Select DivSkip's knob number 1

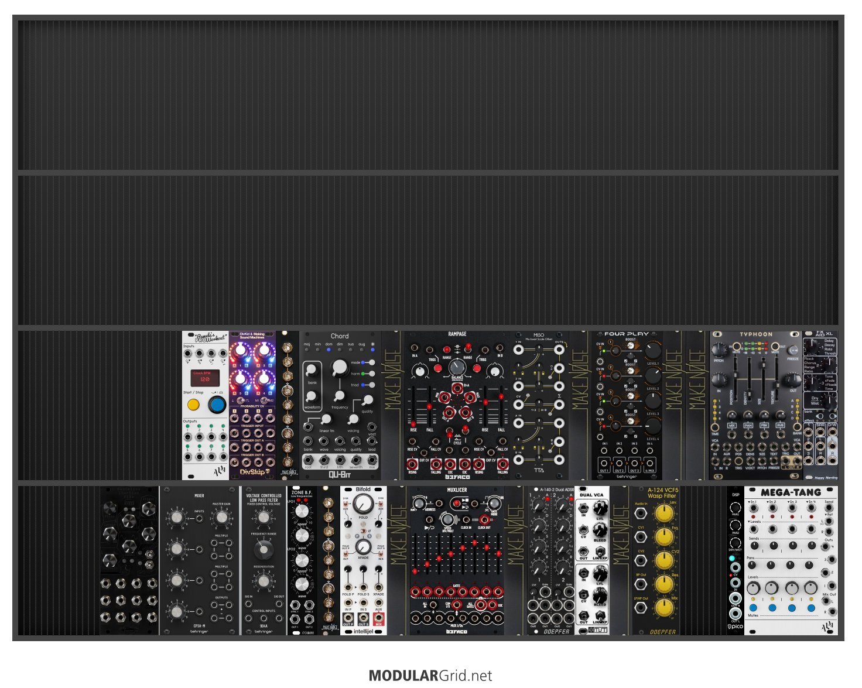coord(241,351)
